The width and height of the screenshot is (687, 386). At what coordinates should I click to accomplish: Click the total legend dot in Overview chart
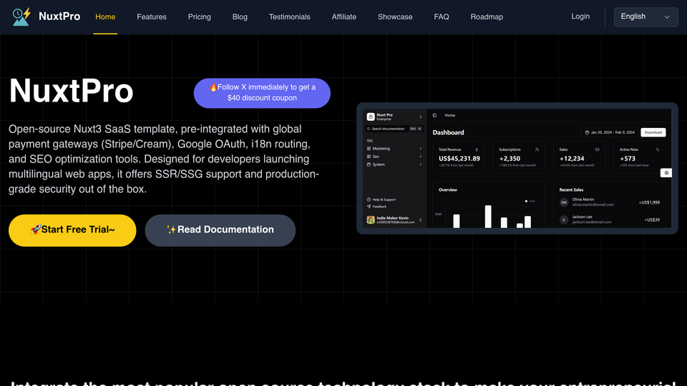pos(526,202)
